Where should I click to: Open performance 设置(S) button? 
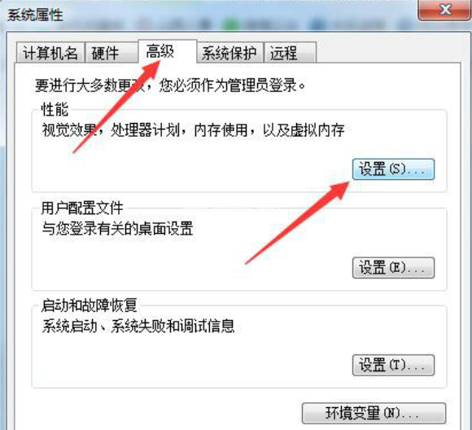393,169
